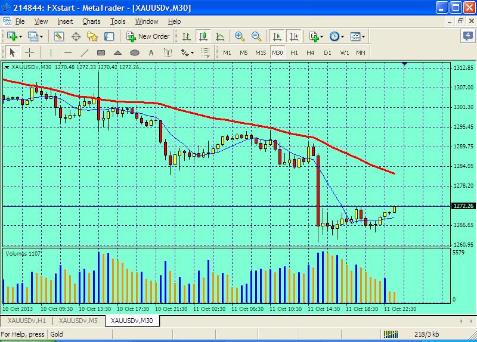
Task: Toggle the Auto Scroll chart button
Action: tap(277, 36)
